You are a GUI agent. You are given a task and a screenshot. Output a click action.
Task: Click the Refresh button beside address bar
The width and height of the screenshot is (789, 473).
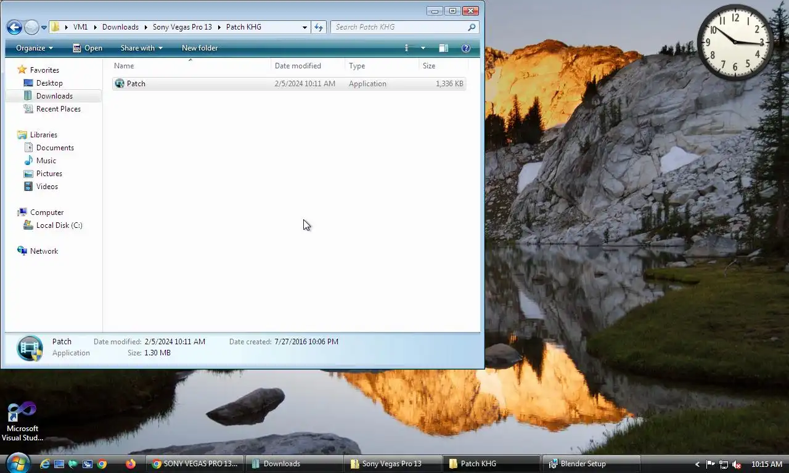coord(319,27)
